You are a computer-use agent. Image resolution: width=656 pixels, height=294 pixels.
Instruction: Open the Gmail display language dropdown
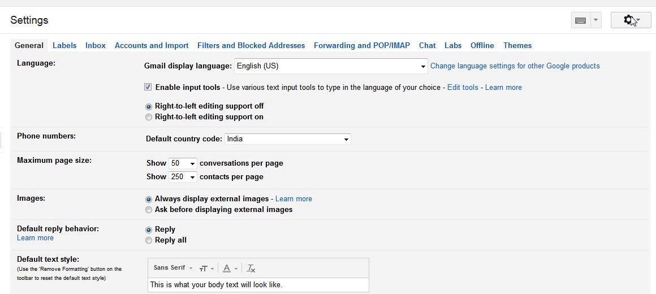click(331, 66)
